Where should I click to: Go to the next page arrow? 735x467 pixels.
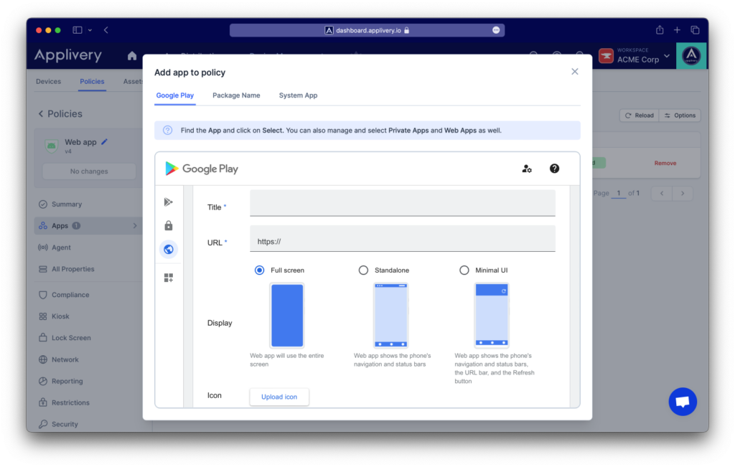(683, 193)
